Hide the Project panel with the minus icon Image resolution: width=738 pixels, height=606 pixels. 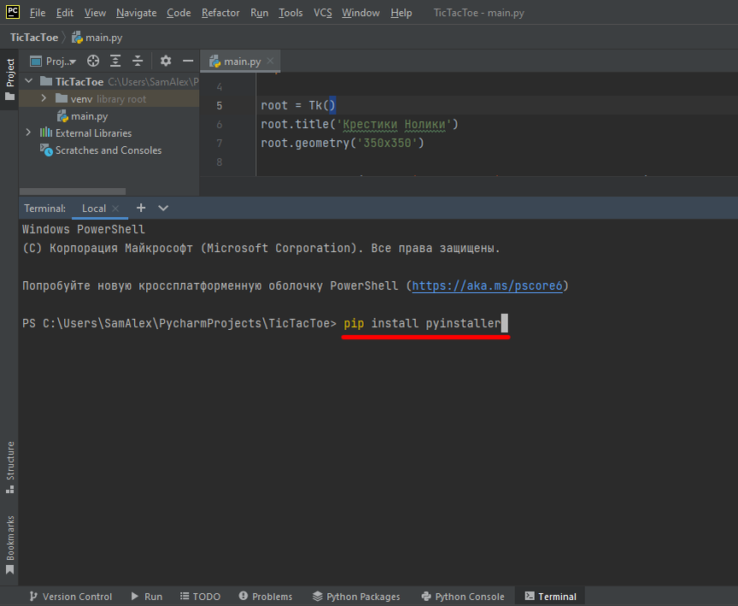188,61
